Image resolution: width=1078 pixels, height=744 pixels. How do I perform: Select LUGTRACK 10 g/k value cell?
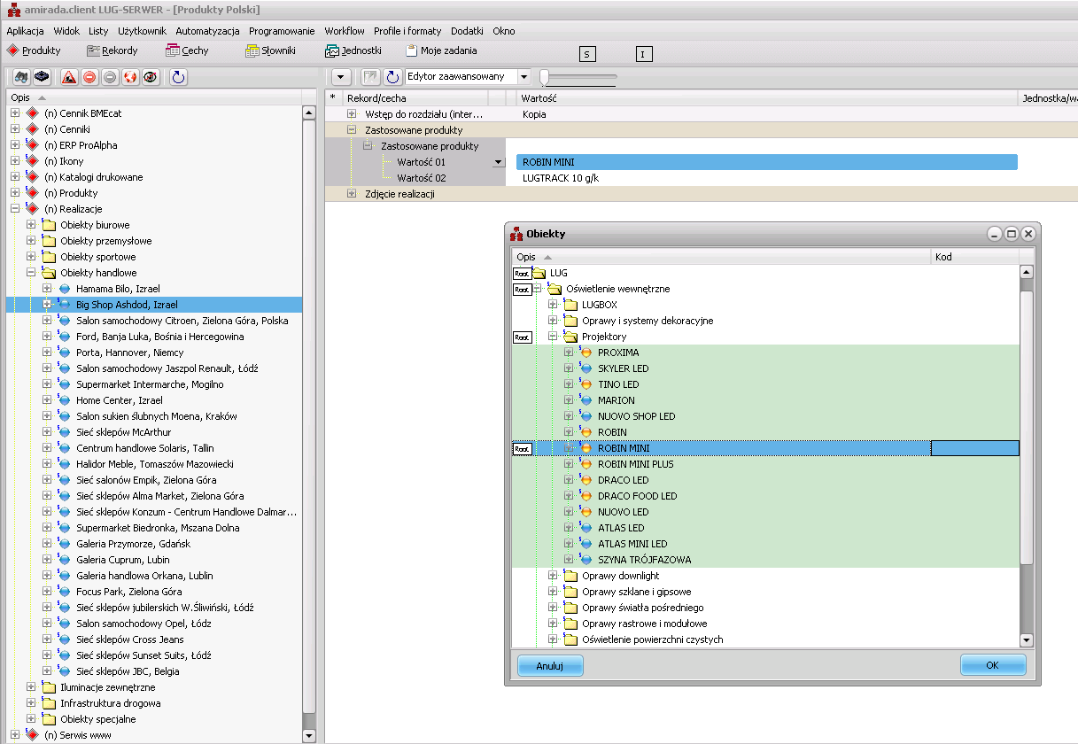coord(766,178)
